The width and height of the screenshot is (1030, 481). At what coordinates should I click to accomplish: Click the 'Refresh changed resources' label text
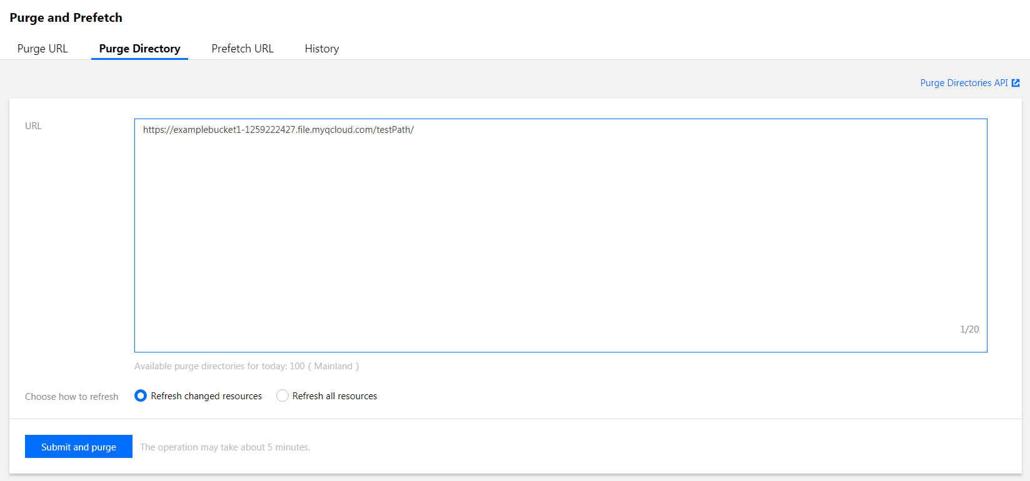click(x=206, y=396)
